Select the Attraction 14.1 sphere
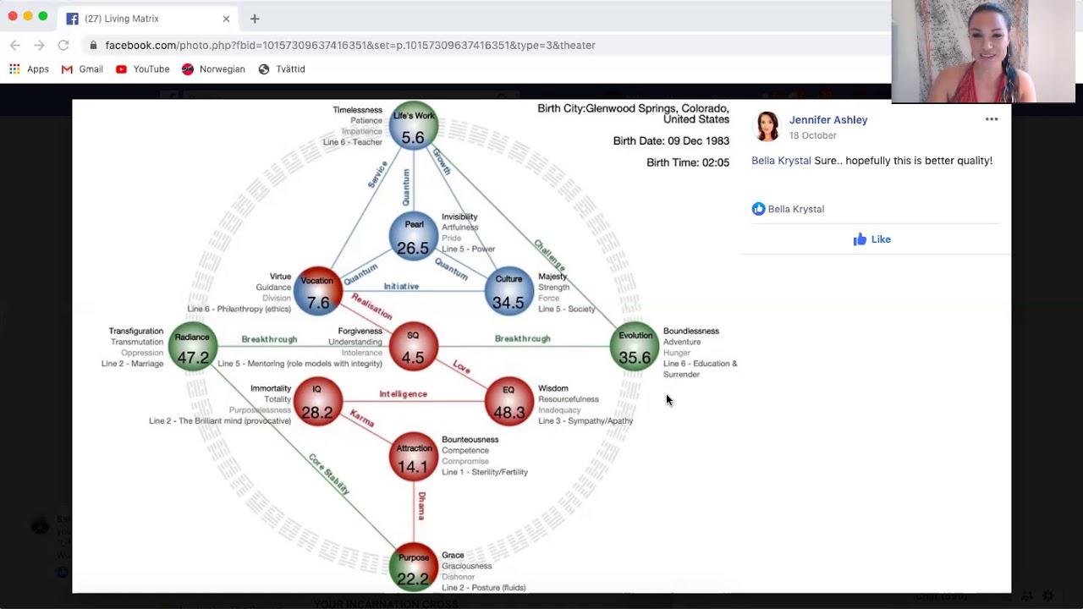 click(x=414, y=458)
